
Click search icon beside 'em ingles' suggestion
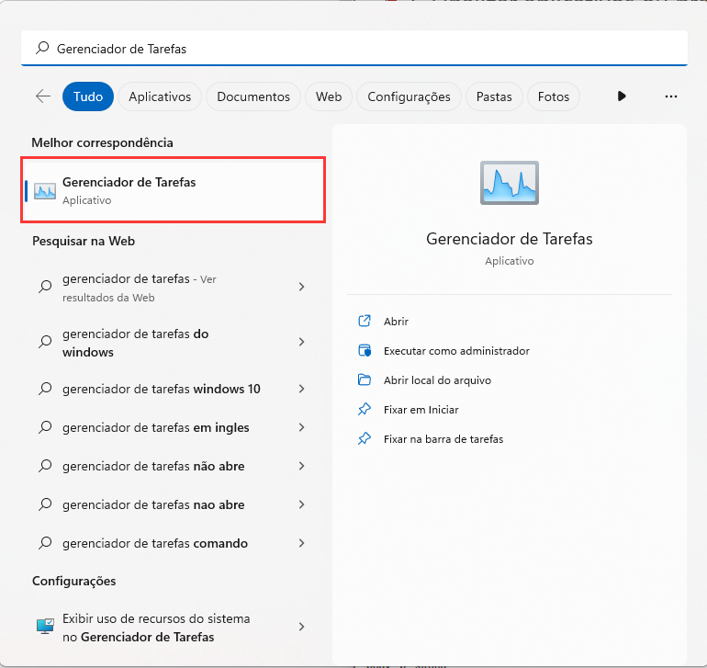click(45, 427)
